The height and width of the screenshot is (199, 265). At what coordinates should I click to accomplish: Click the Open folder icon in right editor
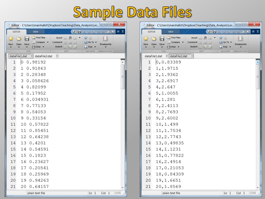pos(154,39)
